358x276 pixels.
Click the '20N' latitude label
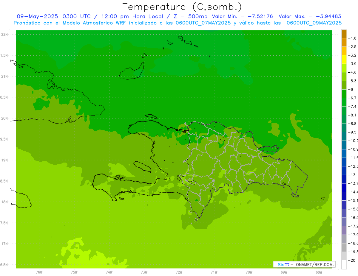5,118
